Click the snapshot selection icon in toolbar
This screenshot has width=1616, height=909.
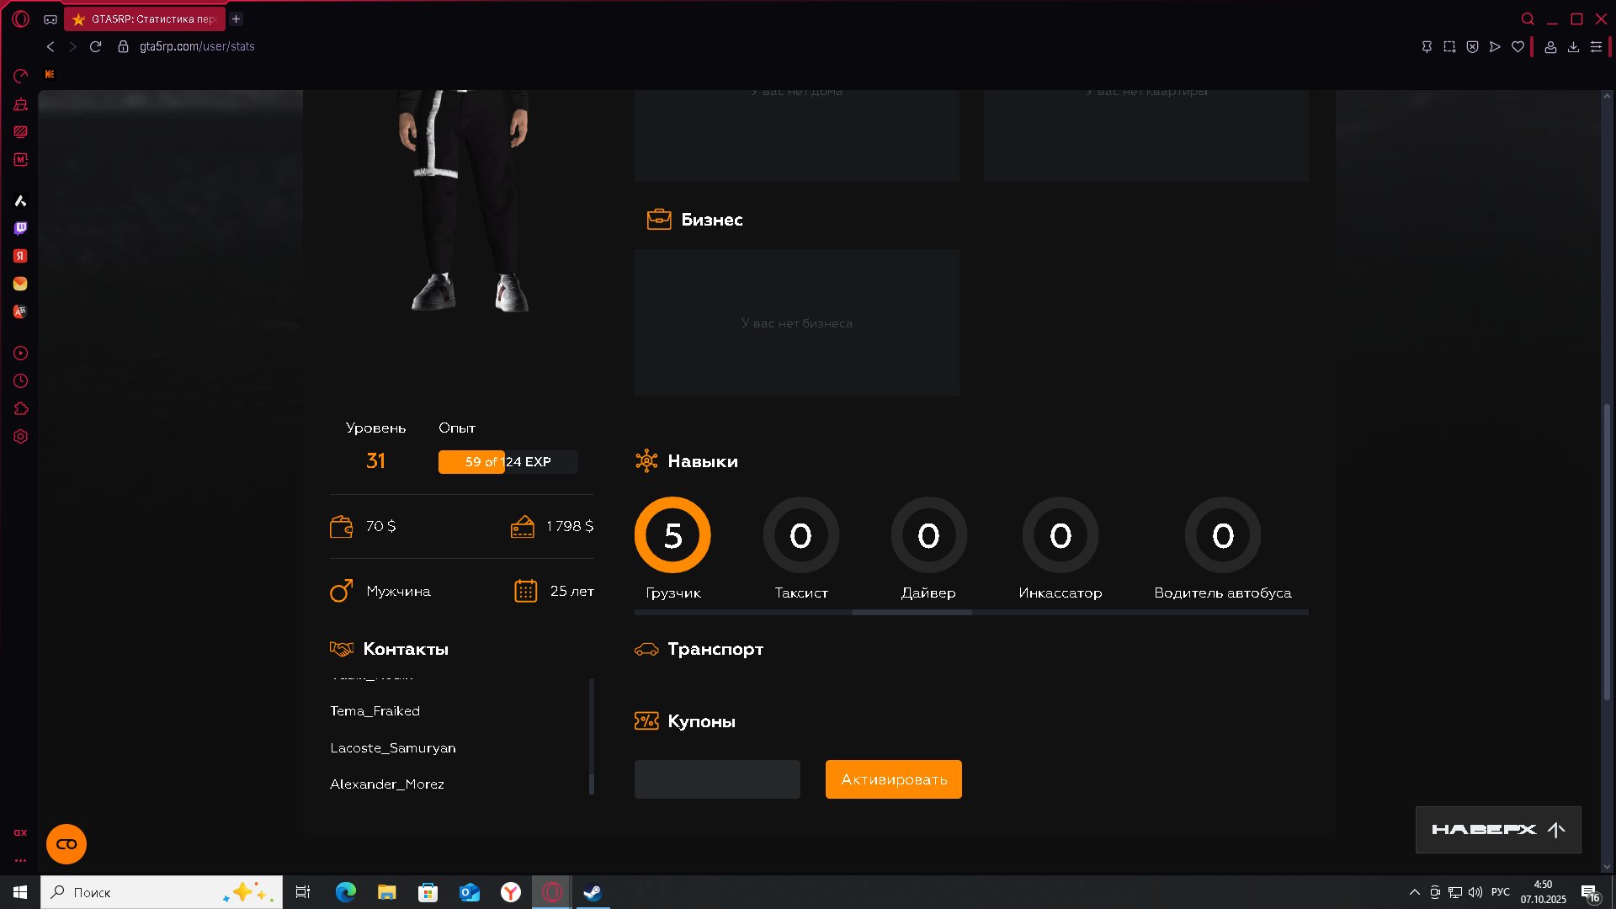(1449, 47)
